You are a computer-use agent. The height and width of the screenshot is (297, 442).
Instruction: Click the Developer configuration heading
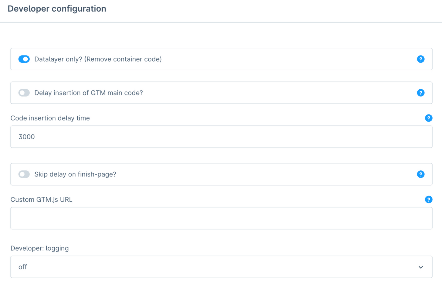point(57,9)
